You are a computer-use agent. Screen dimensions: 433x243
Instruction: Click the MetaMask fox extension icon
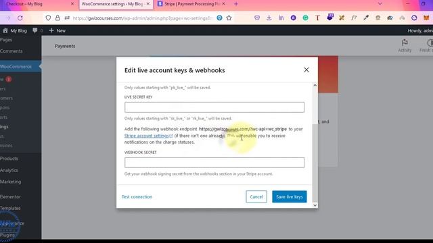click(x=426, y=18)
